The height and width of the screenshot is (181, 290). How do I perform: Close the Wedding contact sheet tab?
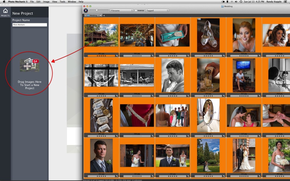coord(86,16)
